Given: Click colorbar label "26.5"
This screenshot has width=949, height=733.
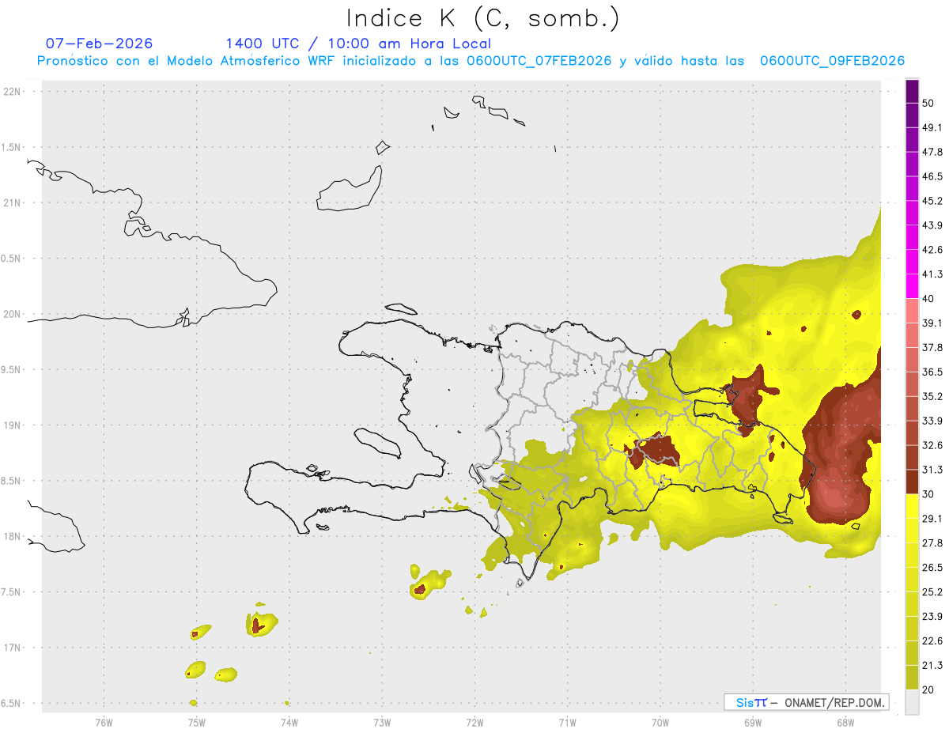Looking at the screenshot, I should [932, 568].
